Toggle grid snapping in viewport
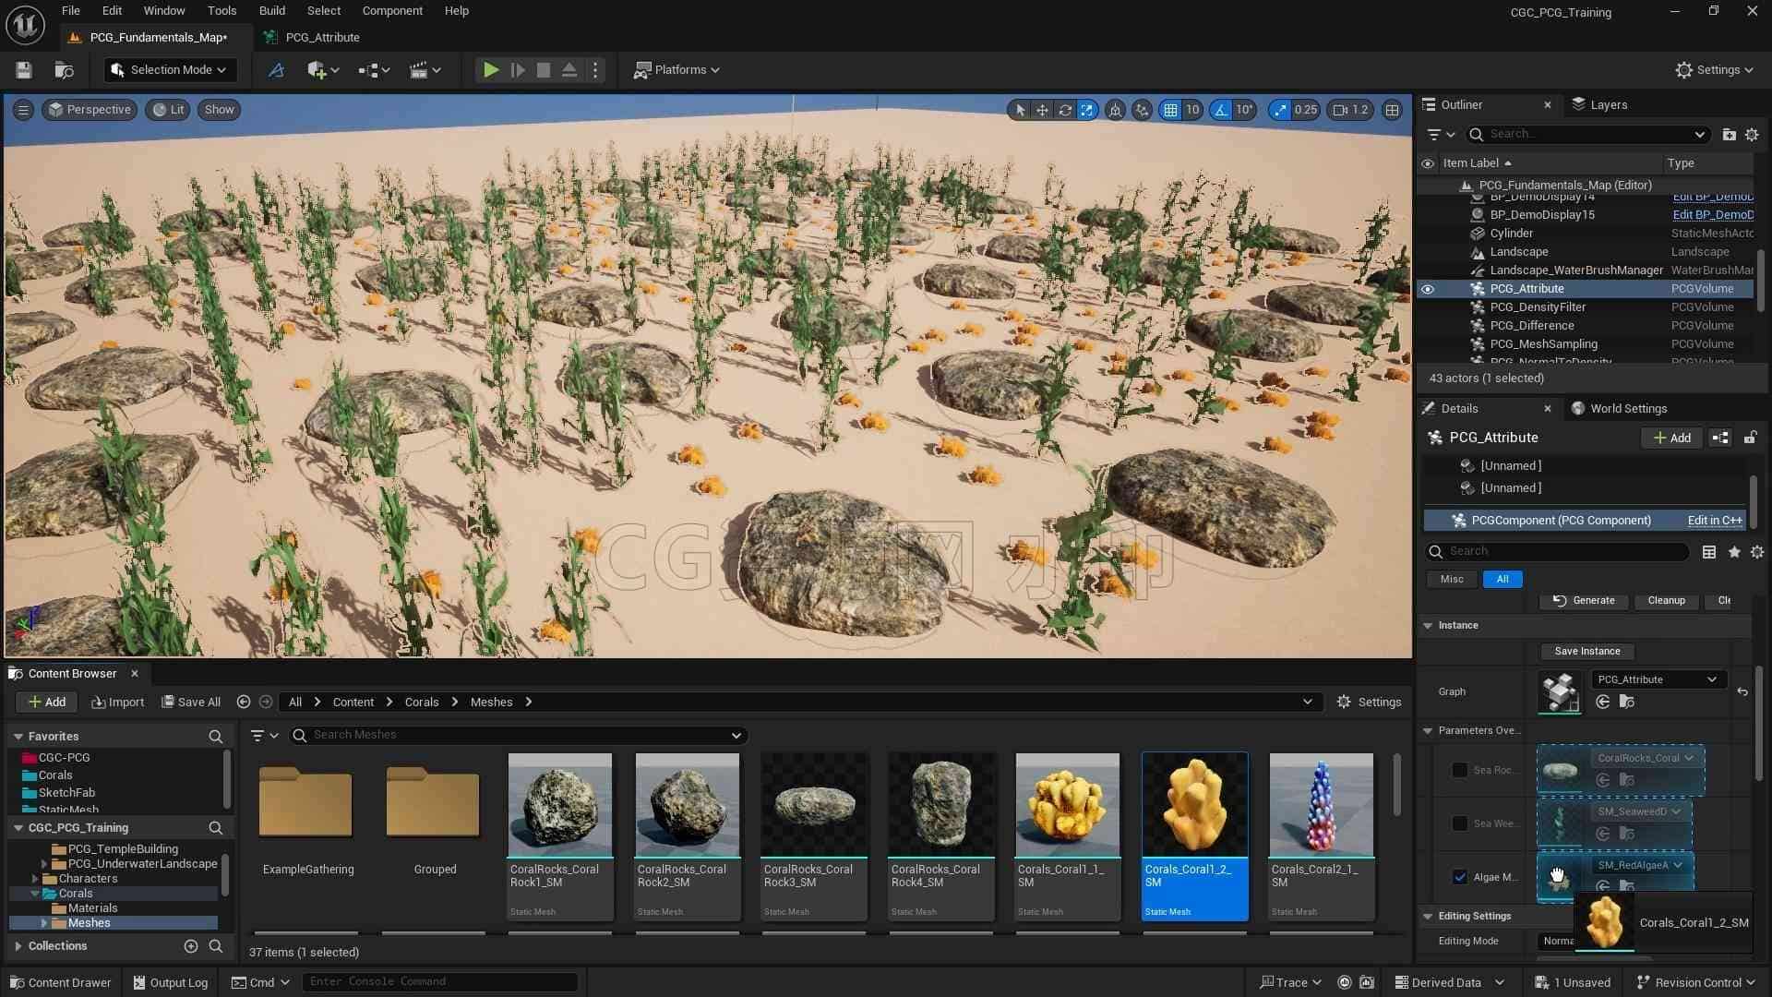This screenshot has width=1772, height=997. pyautogui.click(x=1170, y=110)
